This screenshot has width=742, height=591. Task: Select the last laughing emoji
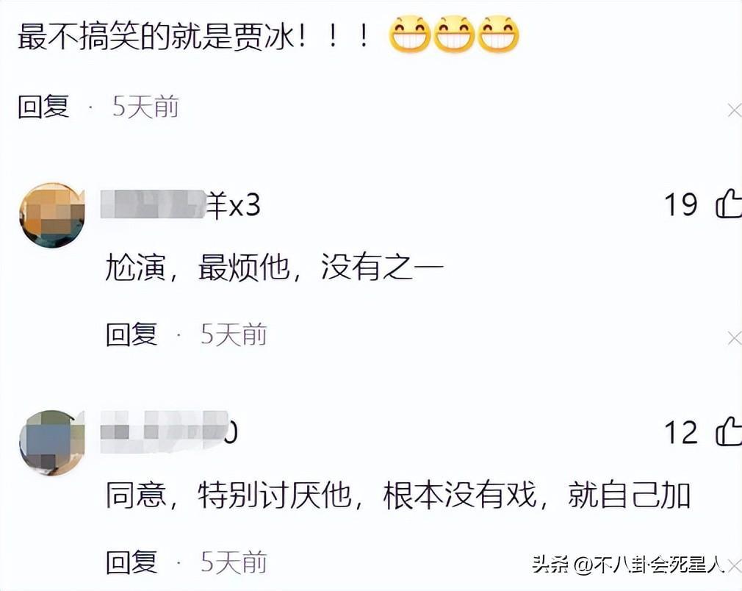tap(498, 34)
